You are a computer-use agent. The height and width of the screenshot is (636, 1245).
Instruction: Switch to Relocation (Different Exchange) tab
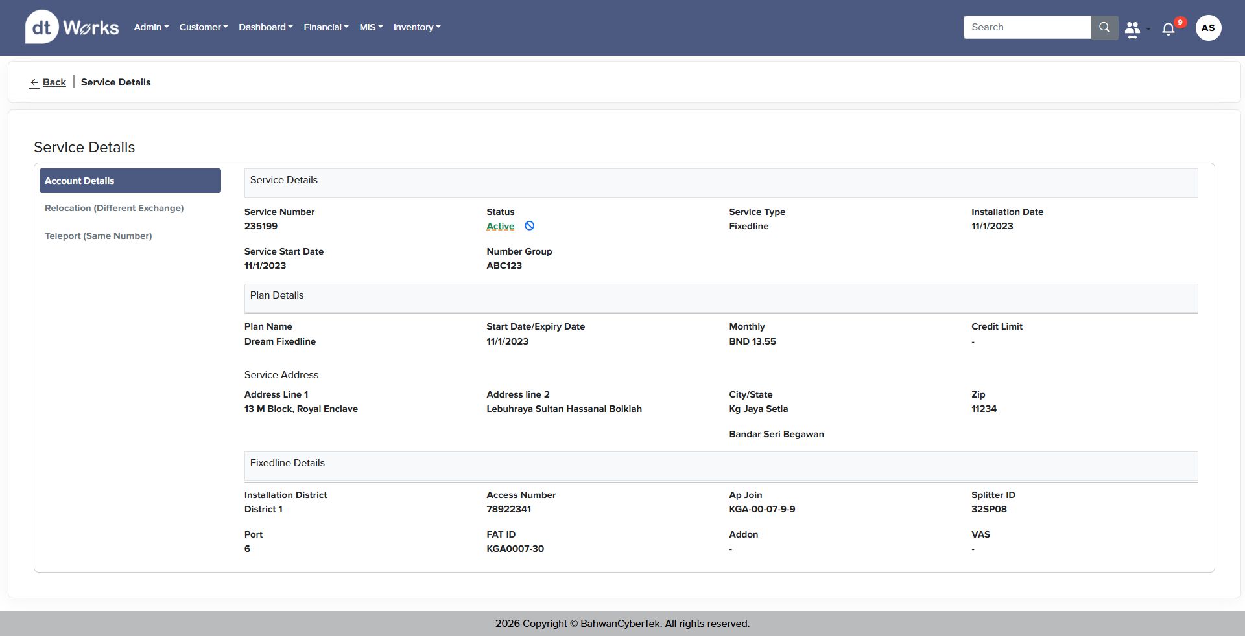click(x=114, y=208)
